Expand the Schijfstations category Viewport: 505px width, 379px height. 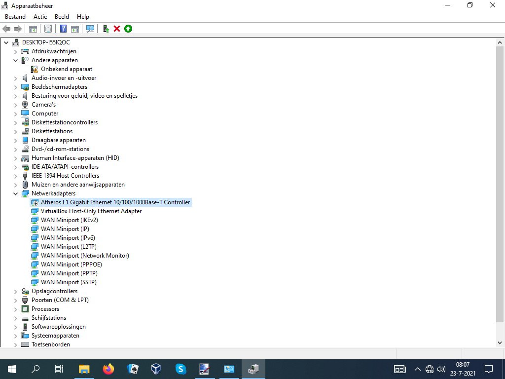tap(15, 318)
